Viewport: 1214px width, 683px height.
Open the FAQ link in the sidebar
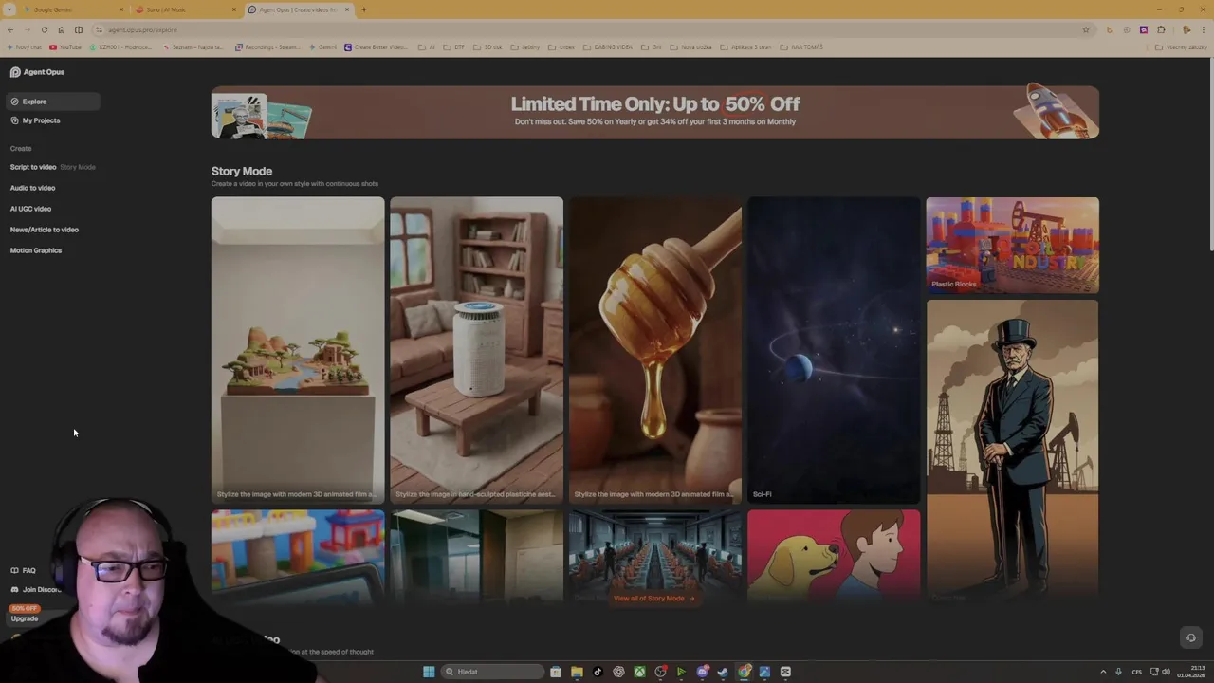(x=24, y=570)
